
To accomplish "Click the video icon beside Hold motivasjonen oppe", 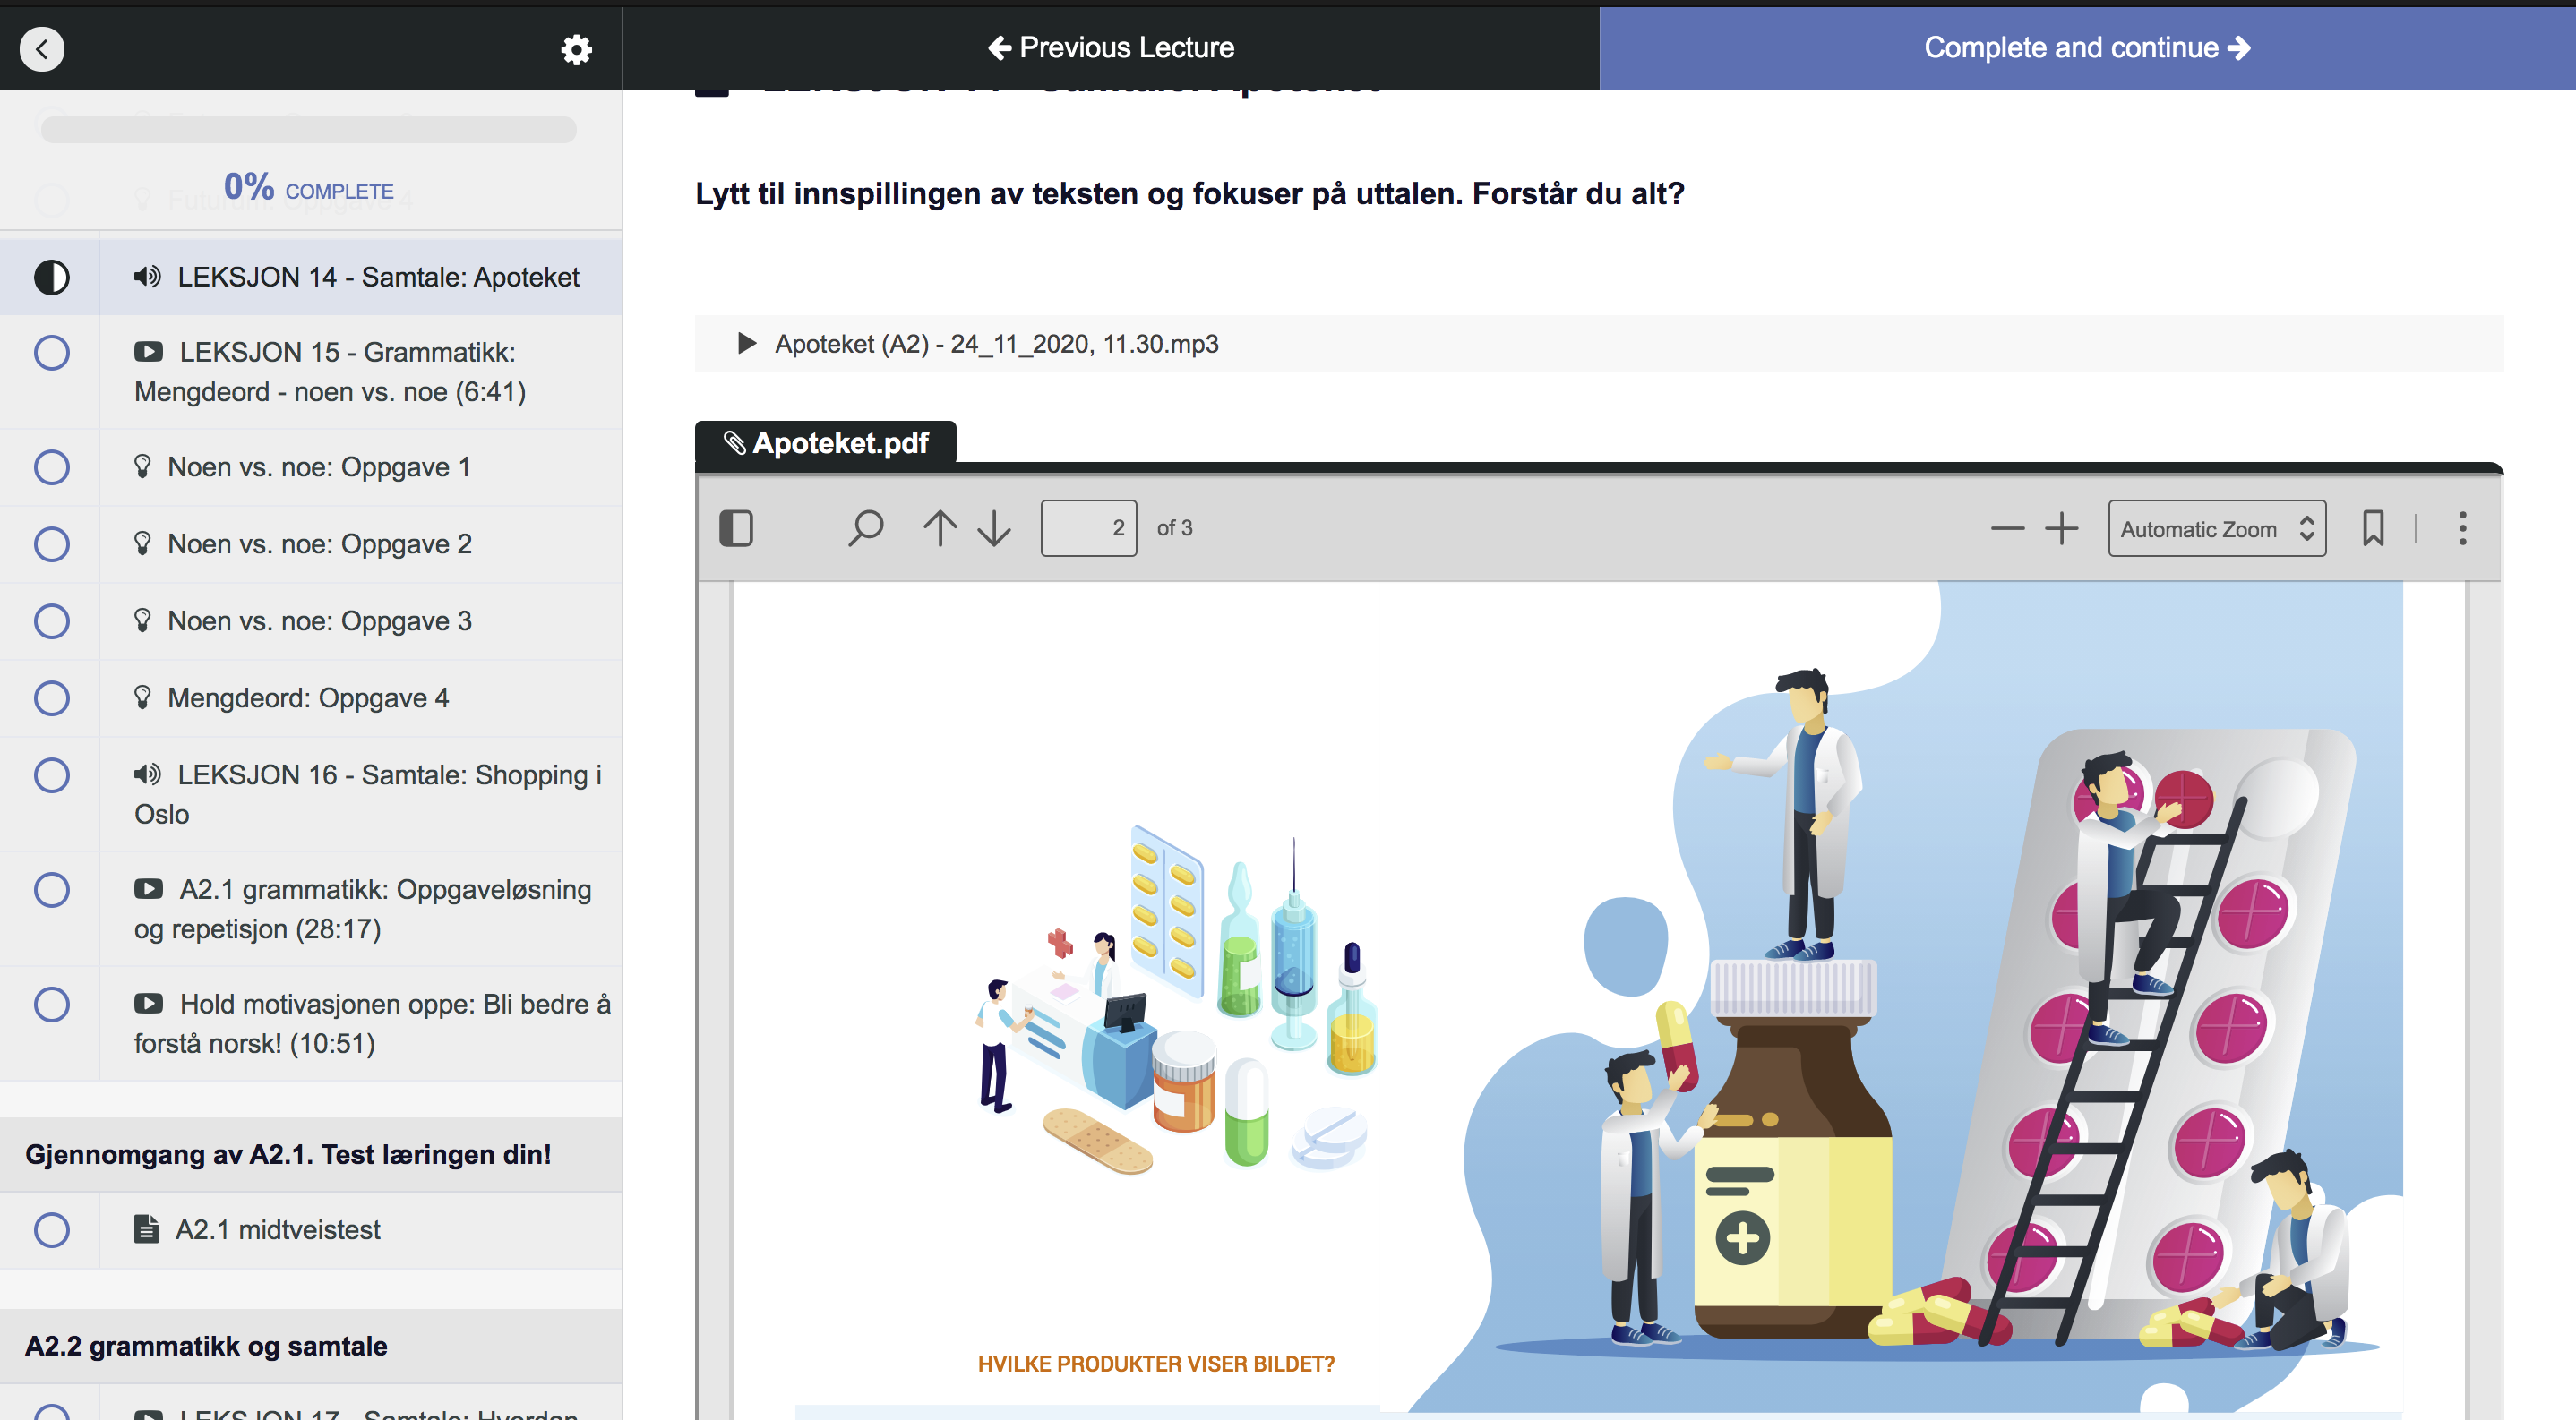I will click(148, 1005).
